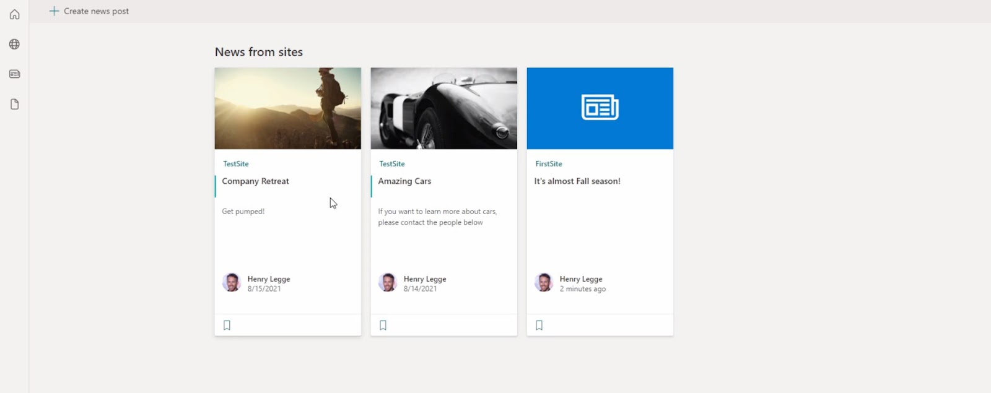The width and height of the screenshot is (991, 393).
Task: Click the Get pumped! description text
Action: (243, 212)
